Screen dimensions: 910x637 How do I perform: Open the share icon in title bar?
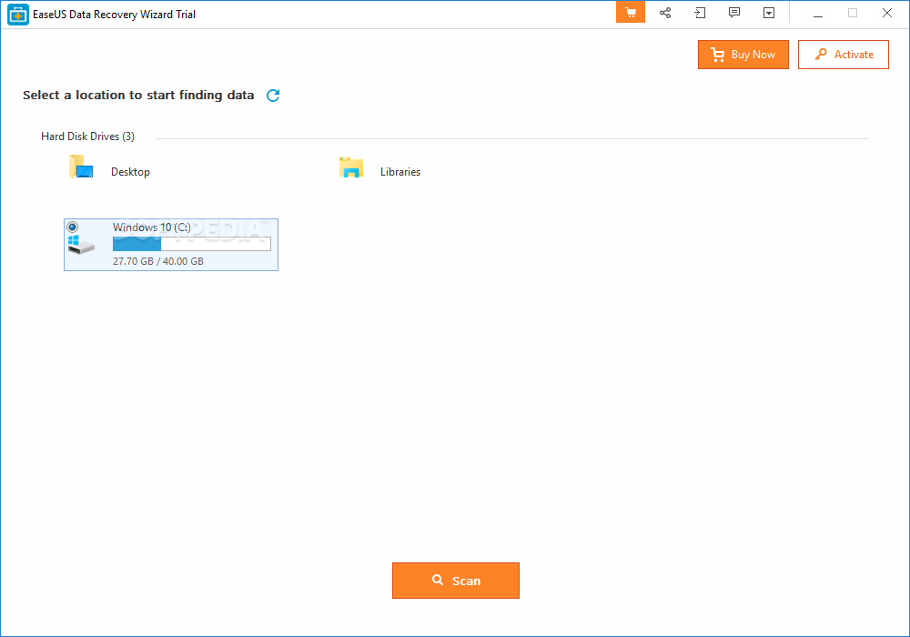665,13
